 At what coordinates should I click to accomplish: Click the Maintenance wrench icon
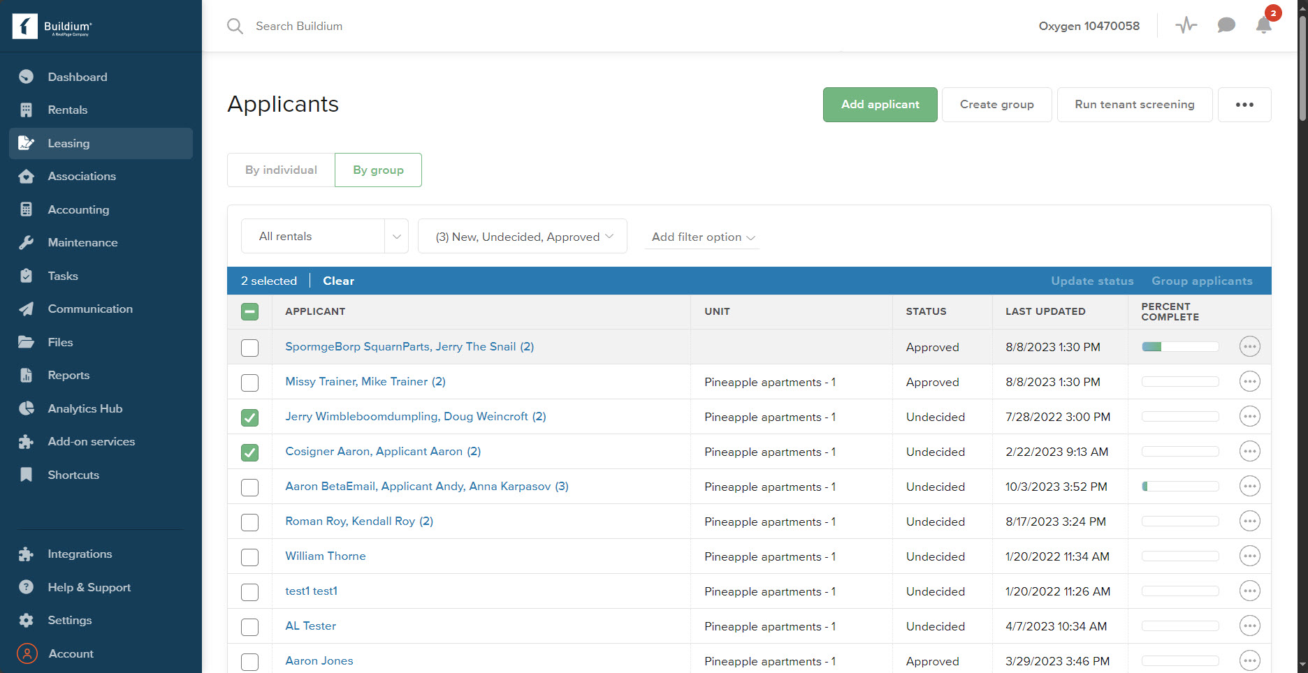[x=27, y=242]
